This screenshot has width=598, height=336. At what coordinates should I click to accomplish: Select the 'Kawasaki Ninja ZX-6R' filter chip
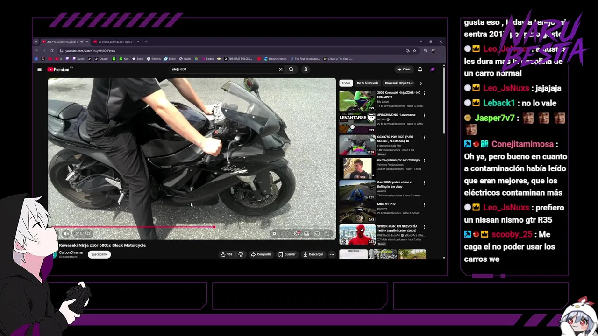[x=399, y=83]
